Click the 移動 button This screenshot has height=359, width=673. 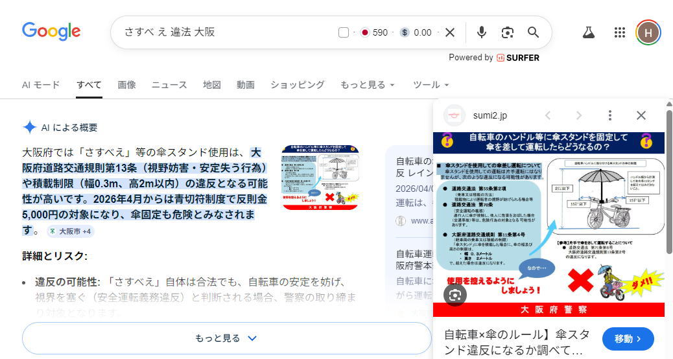[x=628, y=338]
